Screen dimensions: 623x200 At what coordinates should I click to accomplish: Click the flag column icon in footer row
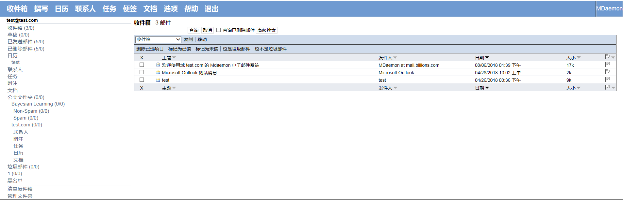(607, 87)
